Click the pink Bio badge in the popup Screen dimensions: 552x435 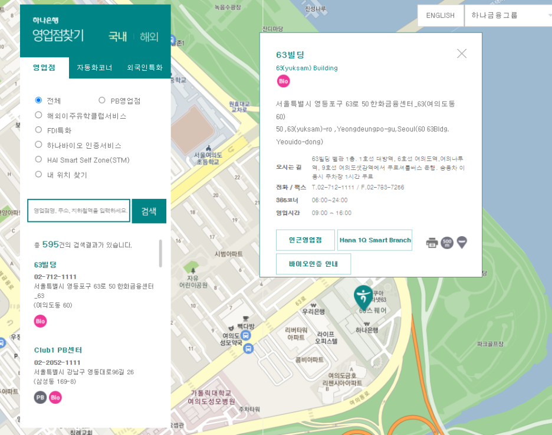(284, 81)
